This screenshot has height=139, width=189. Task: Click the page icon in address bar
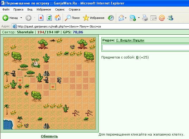(x=14, y=26)
